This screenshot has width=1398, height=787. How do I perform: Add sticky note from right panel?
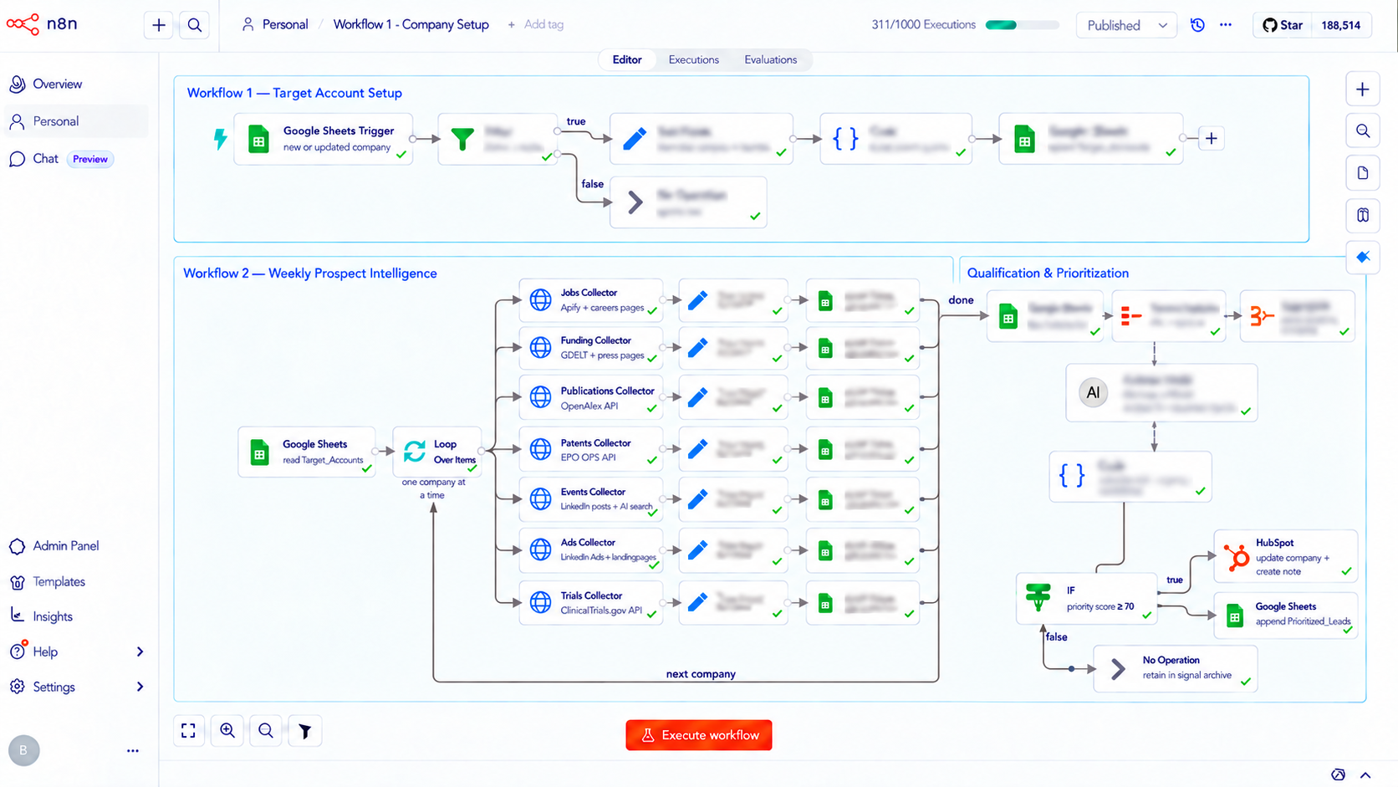coord(1363,173)
